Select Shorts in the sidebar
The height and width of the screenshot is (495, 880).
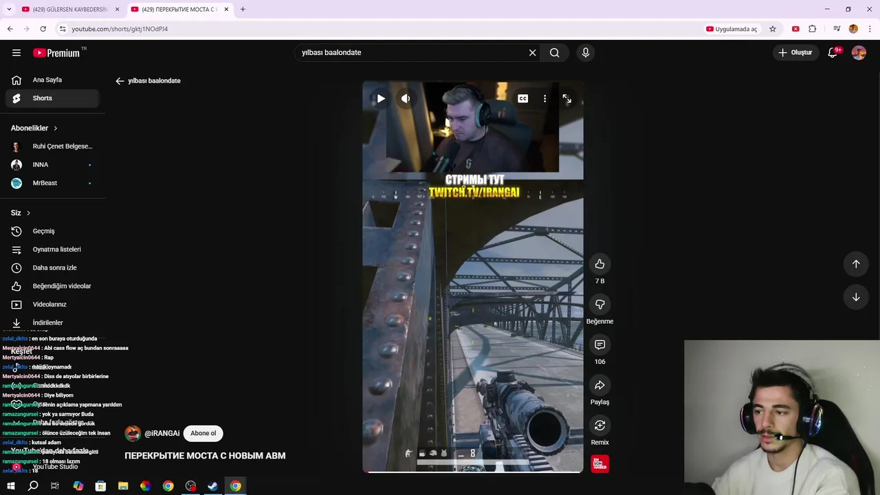point(52,98)
